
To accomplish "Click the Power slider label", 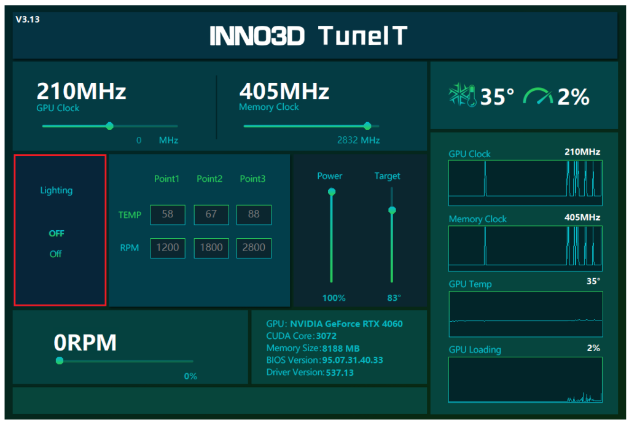I will pos(330,176).
